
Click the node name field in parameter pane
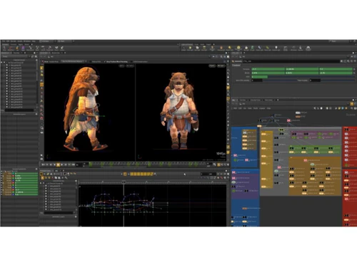click(x=291, y=61)
